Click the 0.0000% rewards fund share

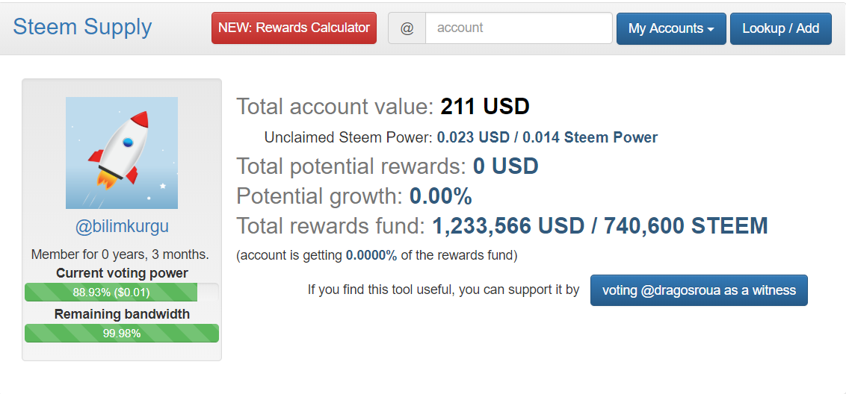click(371, 255)
